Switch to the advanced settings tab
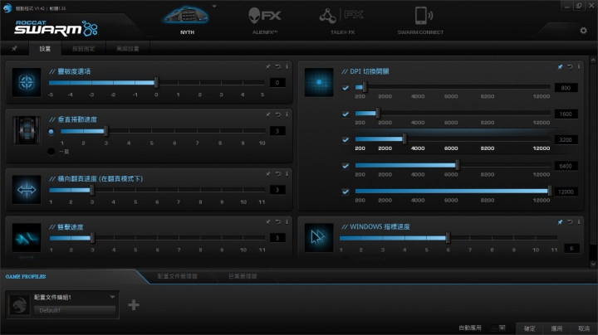The width and height of the screenshot is (598, 335). [128, 49]
